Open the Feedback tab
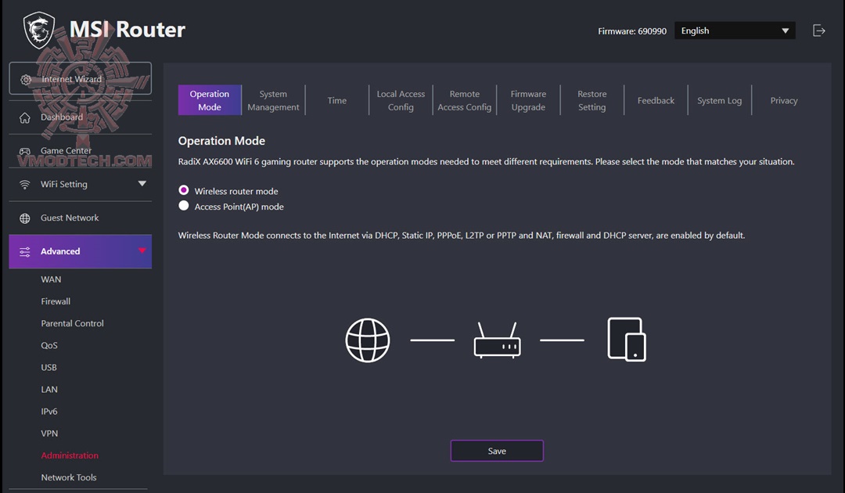This screenshot has width=845, height=493. coord(656,100)
